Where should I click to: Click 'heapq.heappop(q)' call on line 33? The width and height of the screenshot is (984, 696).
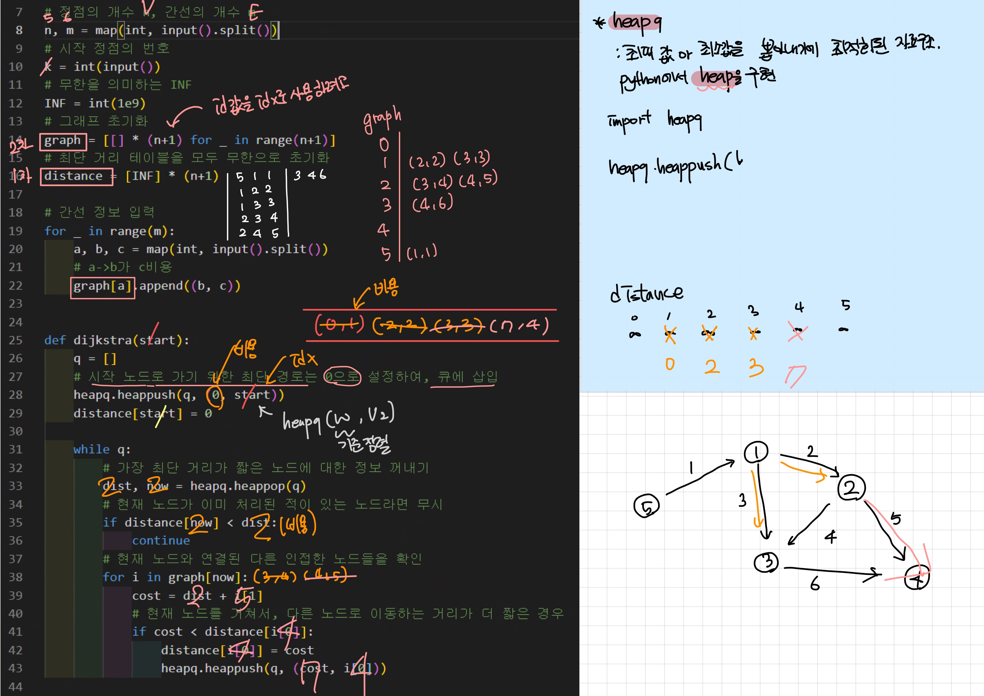248,487
